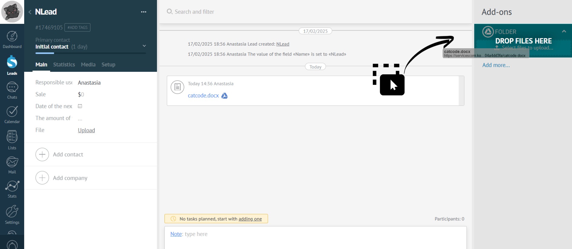The width and height of the screenshot is (572, 249).
Task: Open the Setup tab
Action: (108, 65)
